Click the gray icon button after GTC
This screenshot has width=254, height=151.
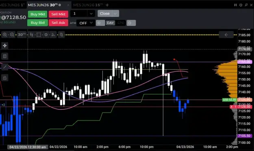coord(131,23)
